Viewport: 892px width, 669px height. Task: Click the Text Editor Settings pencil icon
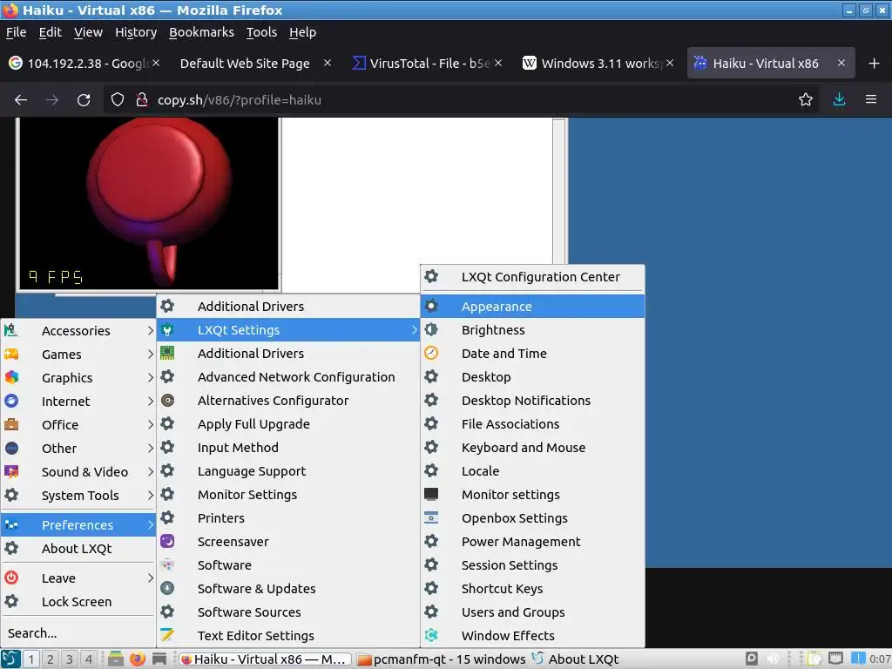point(167,635)
